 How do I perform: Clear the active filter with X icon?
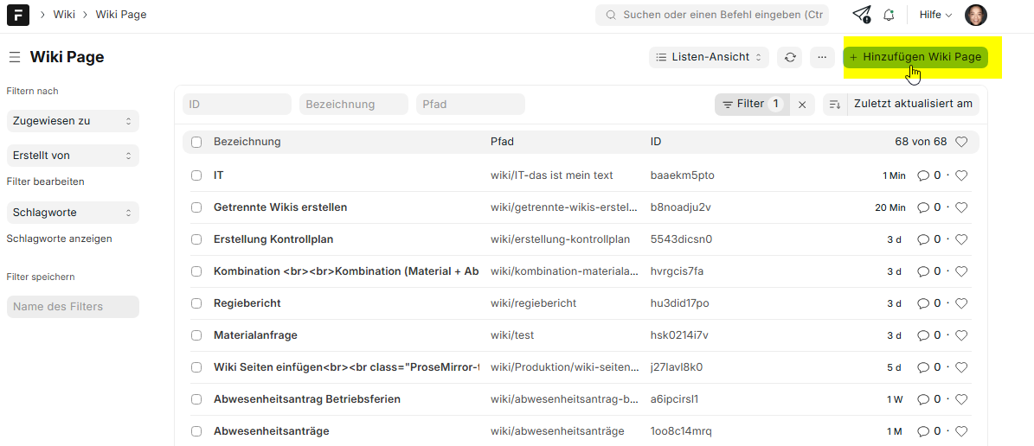pyautogui.click(x=802, y=105)
